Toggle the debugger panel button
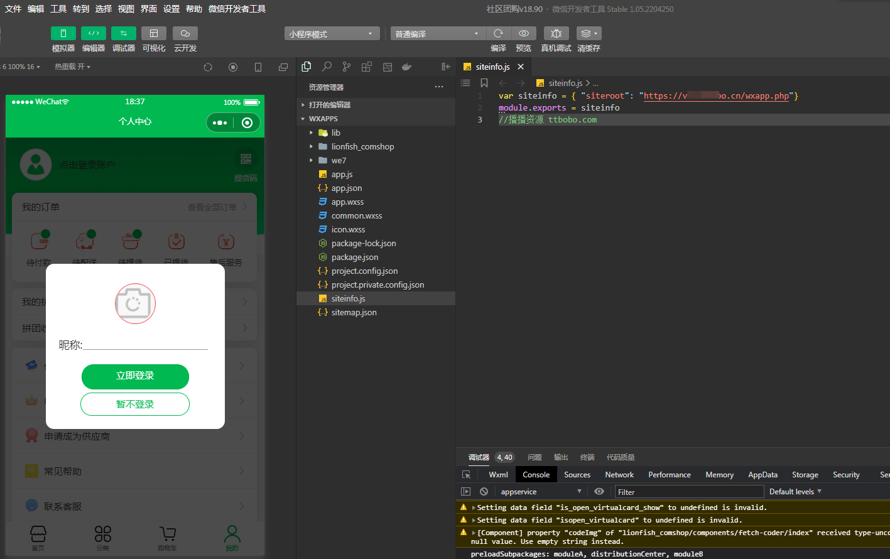The image size is (890, 559). (x=124, y=33)
